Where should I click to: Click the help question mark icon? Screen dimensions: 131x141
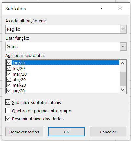pos(101,9)
